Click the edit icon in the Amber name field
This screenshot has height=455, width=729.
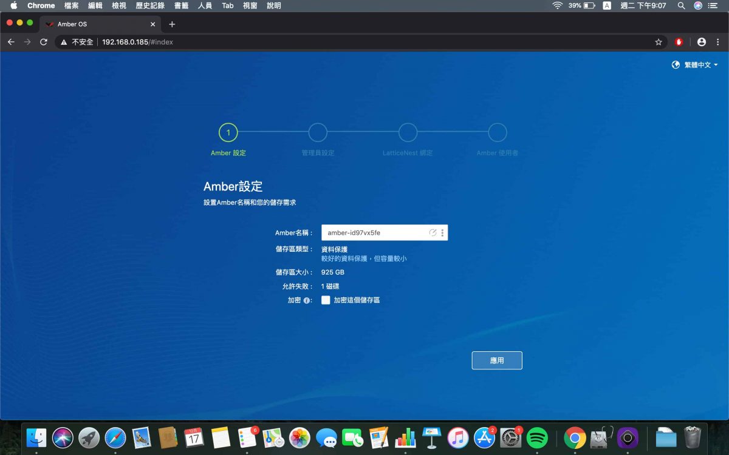[433, 232]
